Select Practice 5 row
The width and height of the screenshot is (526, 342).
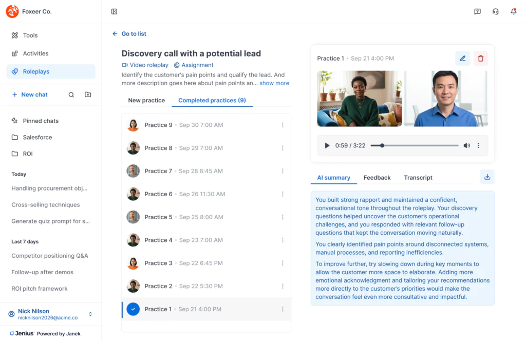[x=206, y=217]
